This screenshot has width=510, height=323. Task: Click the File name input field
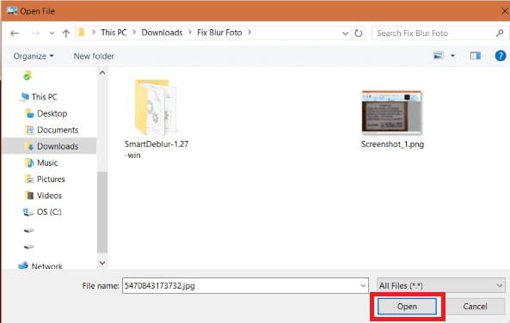tap(245, 285)
